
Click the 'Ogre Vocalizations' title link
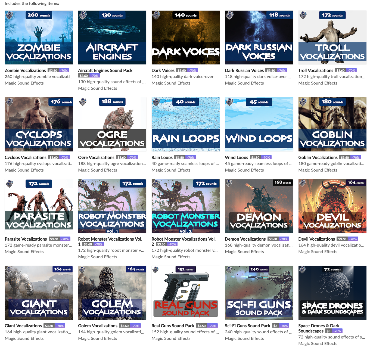96,157
